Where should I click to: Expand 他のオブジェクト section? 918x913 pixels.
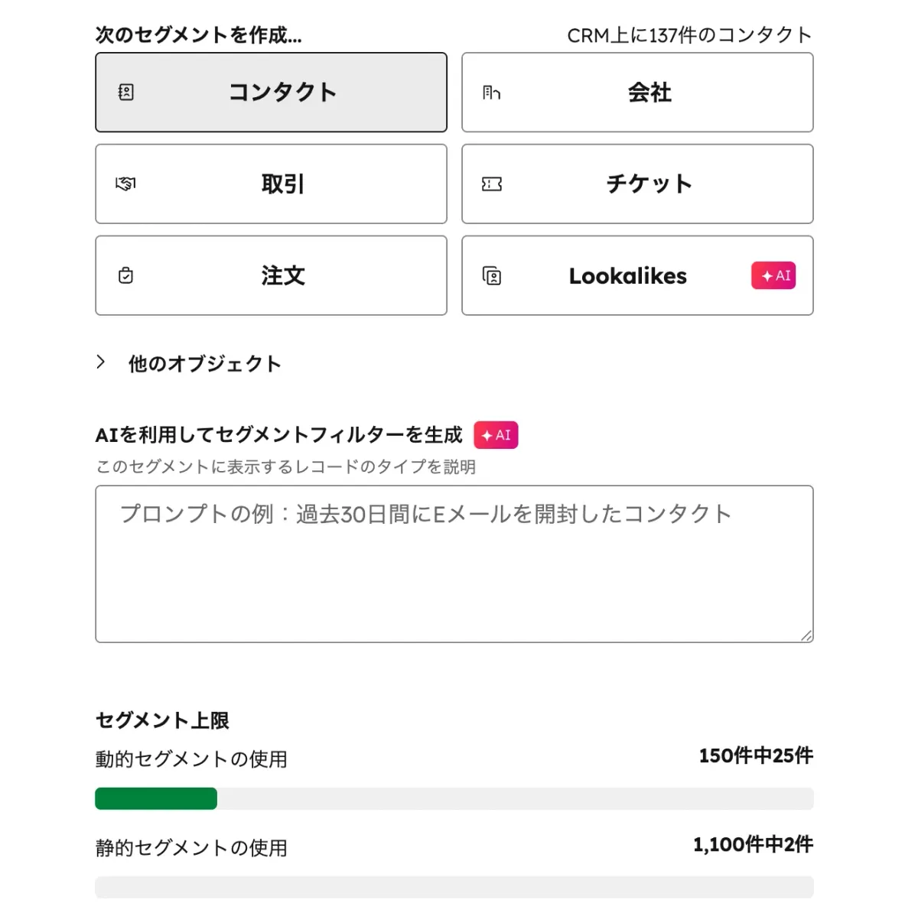click(204, 363)
